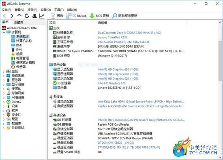Open the 工具(T) menu
This screenshot has width=223, height=160.
(x=59, y=10)
